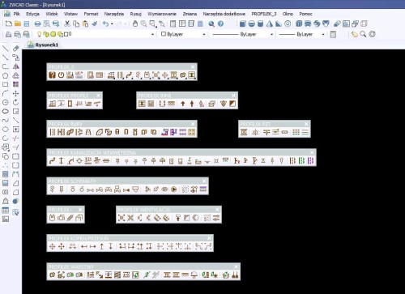Click right arrow icon in PROFILEK KOPIUJ/PRZESUŃ
The height and width of the screenshot is (294, 405).
tap(92, 246)
